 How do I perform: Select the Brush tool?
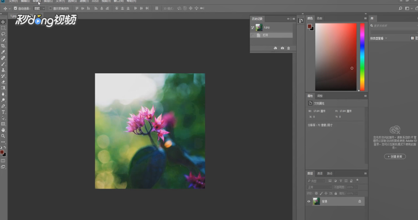click(x=3, y=64)
